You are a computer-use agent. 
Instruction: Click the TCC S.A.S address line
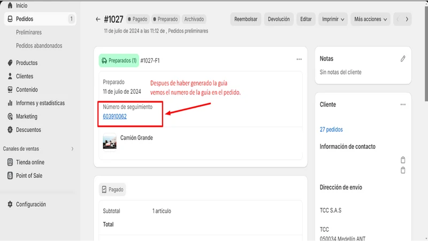pos(331,210)
